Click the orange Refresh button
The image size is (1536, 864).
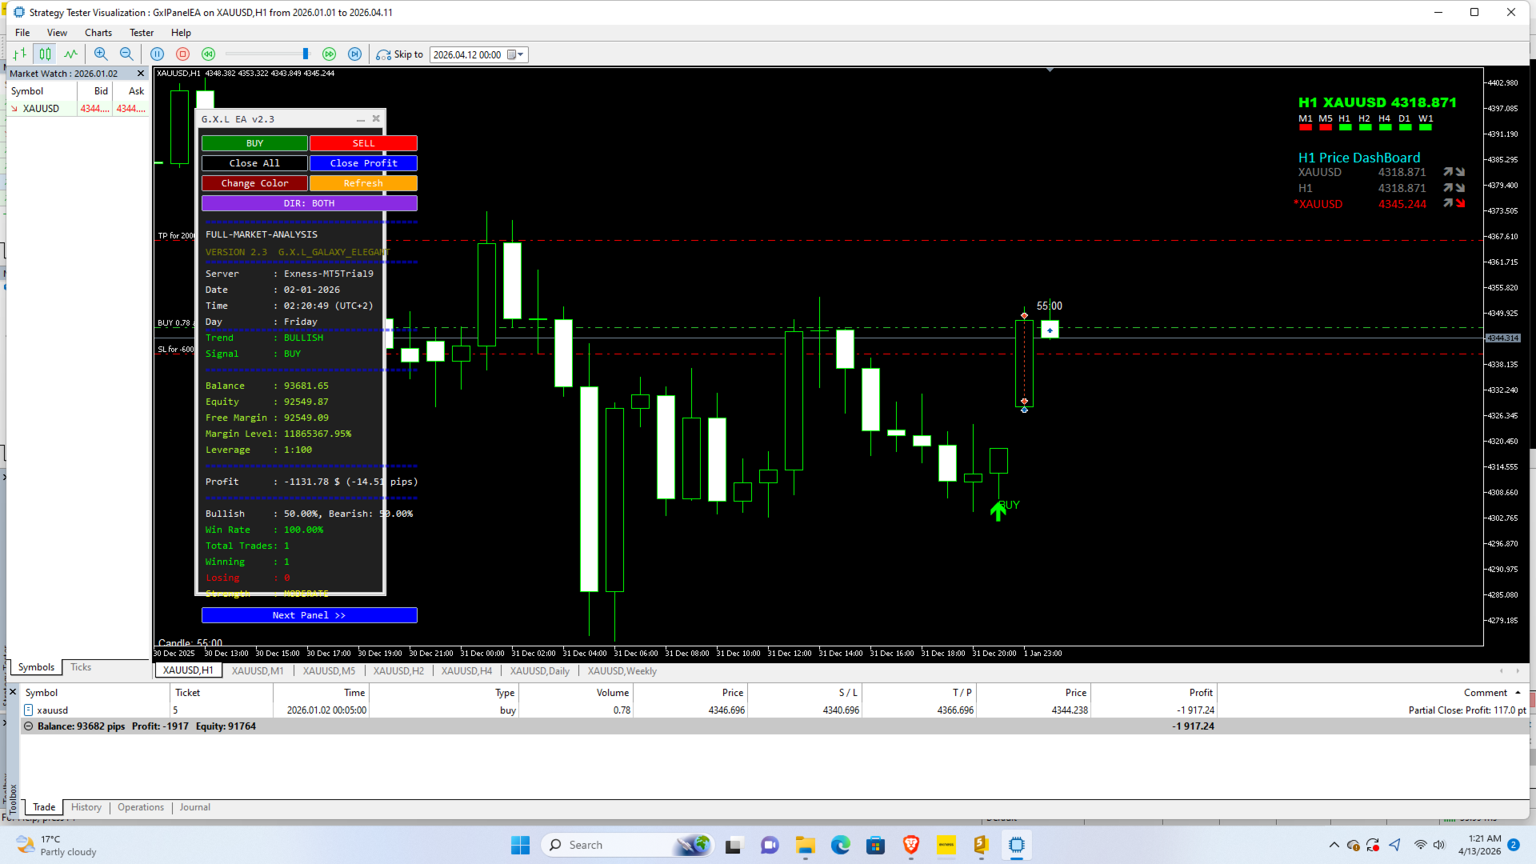click(363, 183)
